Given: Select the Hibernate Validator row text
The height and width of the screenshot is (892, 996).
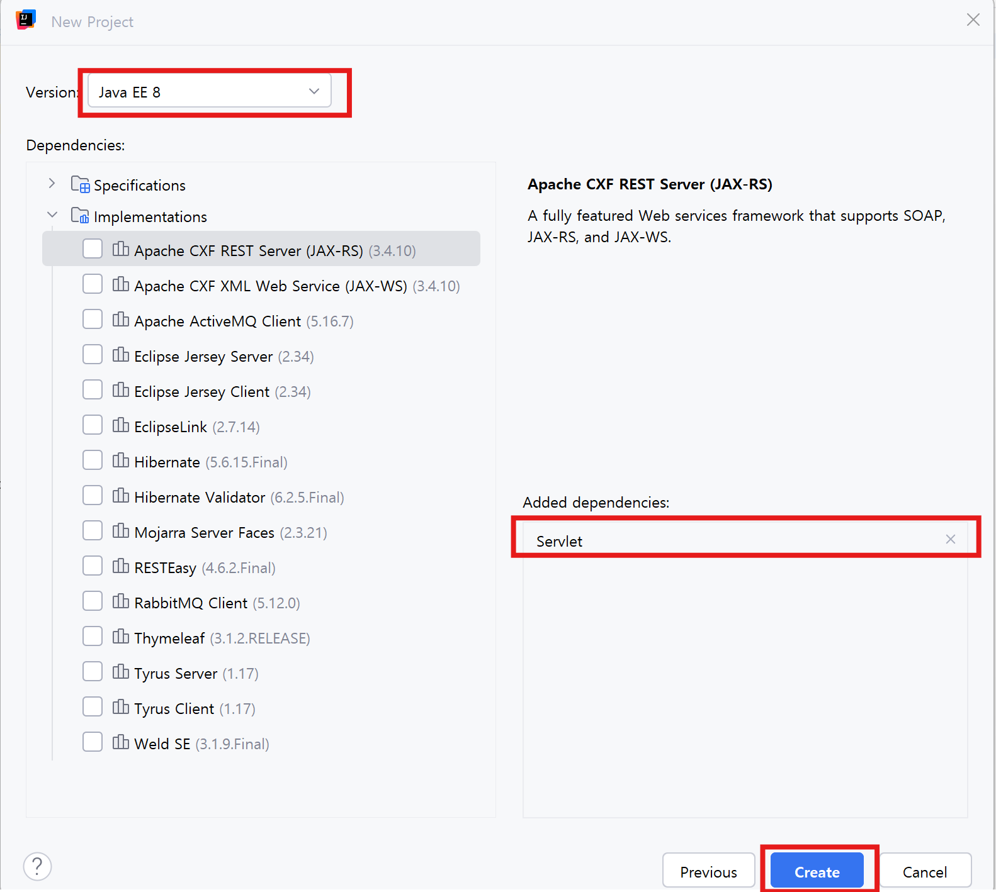Looking at the screenshot, I should point(239,498).
